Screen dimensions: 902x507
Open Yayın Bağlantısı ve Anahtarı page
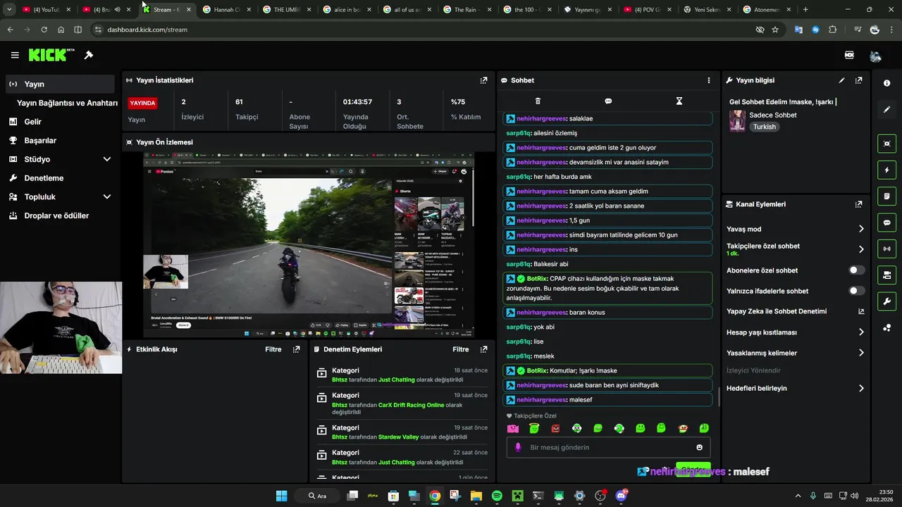point(67,103)
